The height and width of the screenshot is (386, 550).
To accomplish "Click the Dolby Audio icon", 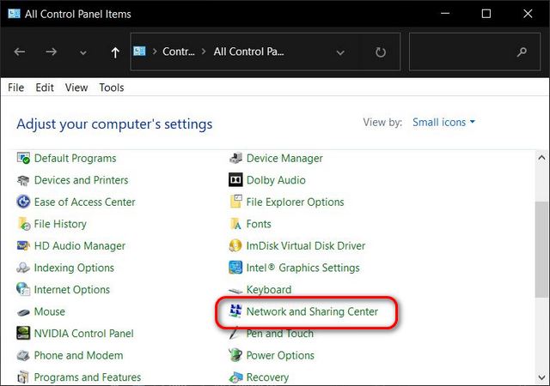I will [235, 180].
